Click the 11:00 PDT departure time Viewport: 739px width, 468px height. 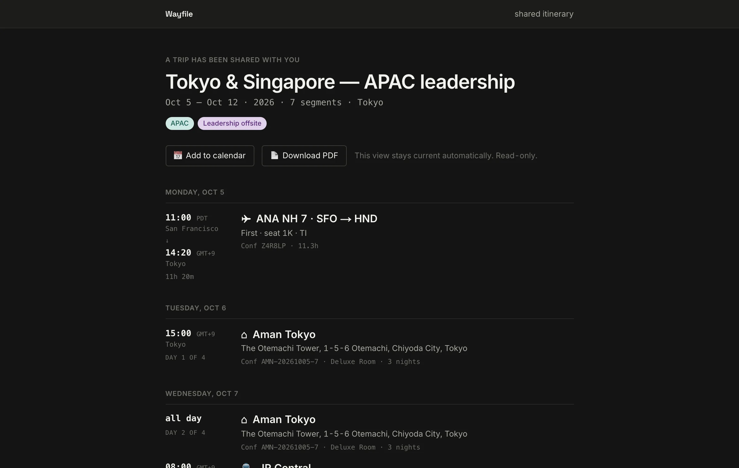(x=186, y=218)
